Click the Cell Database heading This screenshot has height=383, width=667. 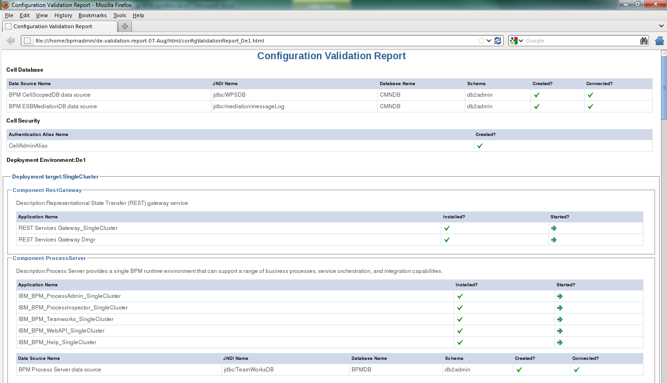coord(25,70)
